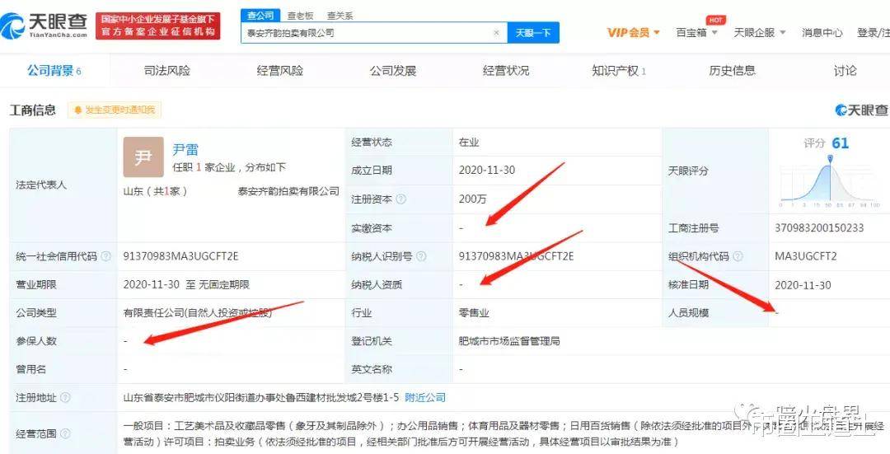The width and height of the screenshot is (890, 454).
Task: Click help icon next to 注册地址
Action: coord(65,398)
